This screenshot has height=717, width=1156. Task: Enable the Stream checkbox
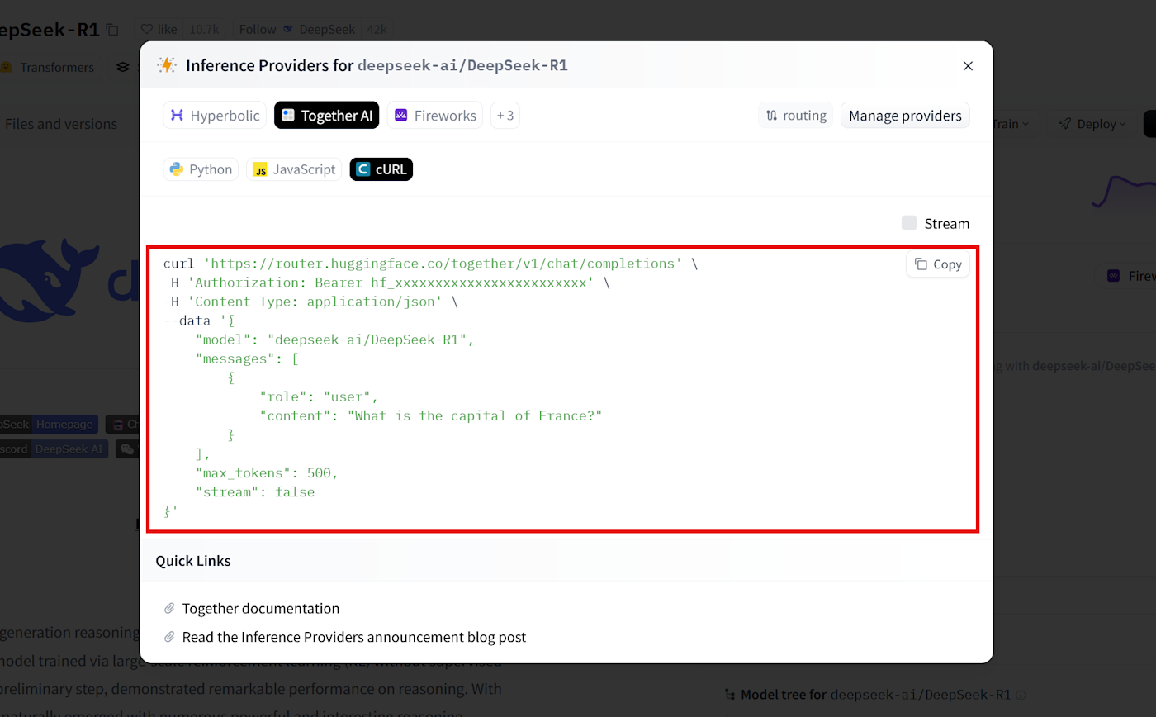[x=909, y=223]
